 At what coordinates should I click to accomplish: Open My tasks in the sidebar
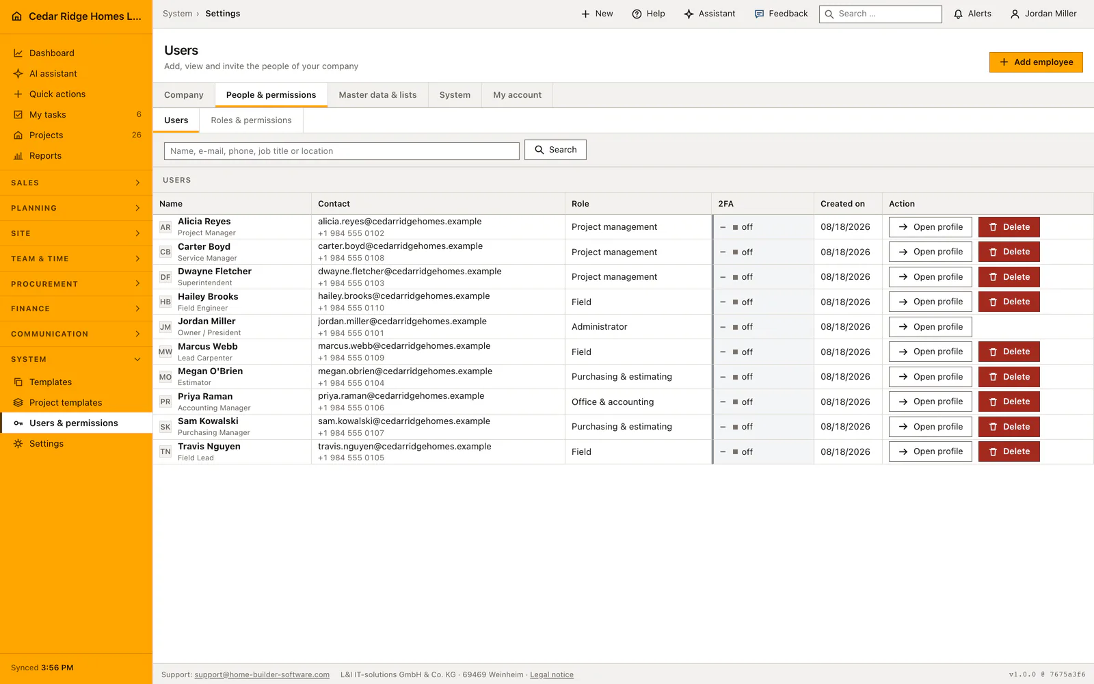[x=76, y=114]
